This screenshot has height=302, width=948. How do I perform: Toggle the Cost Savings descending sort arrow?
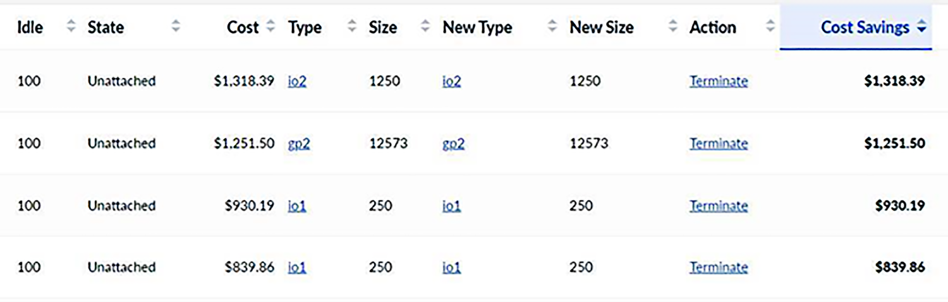tap(921, 28)
